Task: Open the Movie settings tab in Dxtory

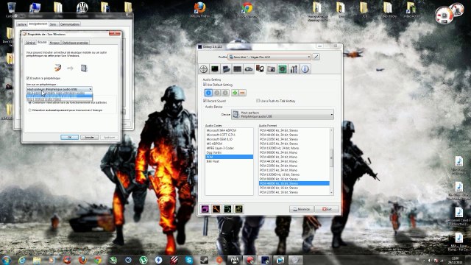Action: pos(249,69)
